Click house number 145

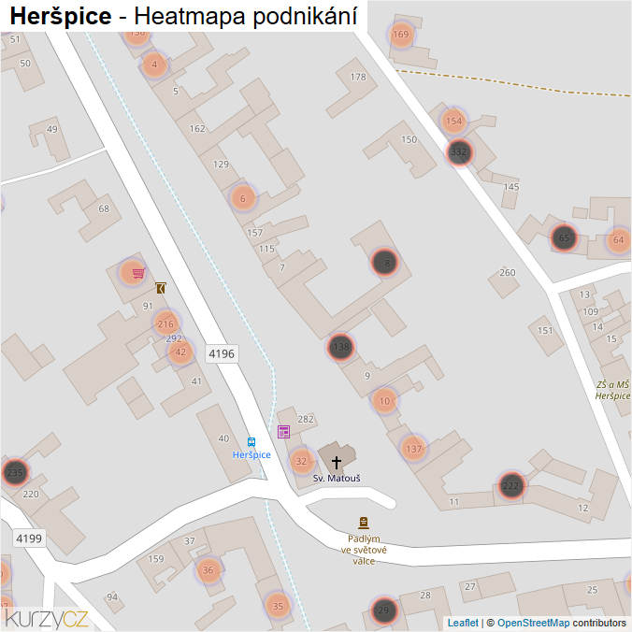click(x=511, y=187)
